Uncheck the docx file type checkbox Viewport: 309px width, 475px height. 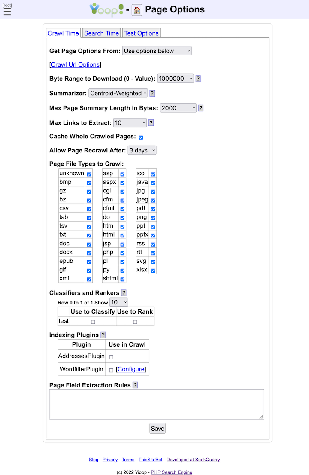(x=89, y=253)
